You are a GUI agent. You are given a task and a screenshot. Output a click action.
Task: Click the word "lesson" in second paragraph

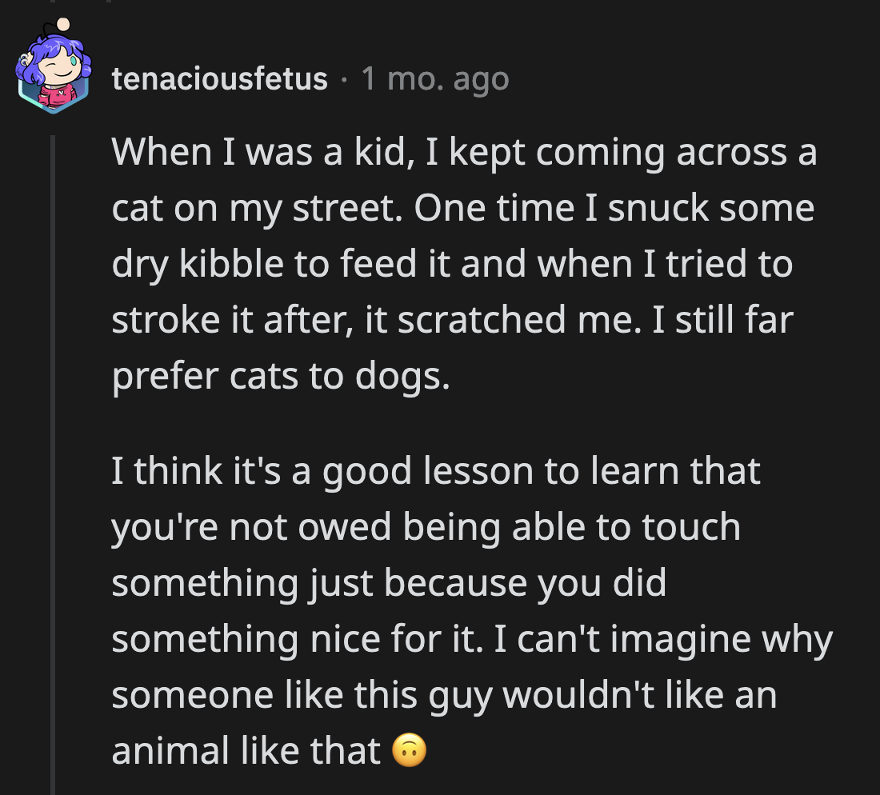(x=482, y=471)
